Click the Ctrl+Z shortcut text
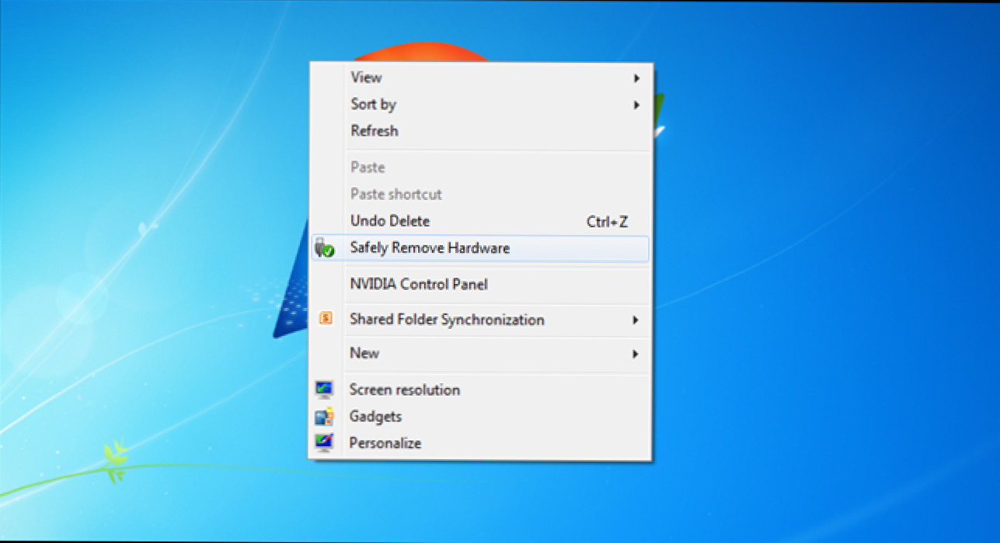1000x543 pixels. click(x=607, y=222)
